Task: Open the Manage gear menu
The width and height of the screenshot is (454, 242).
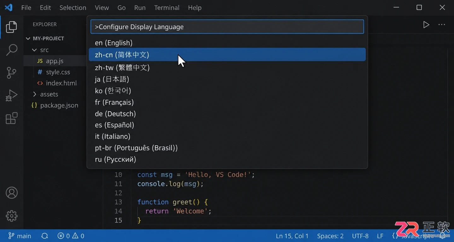Action: click(12, 216)
